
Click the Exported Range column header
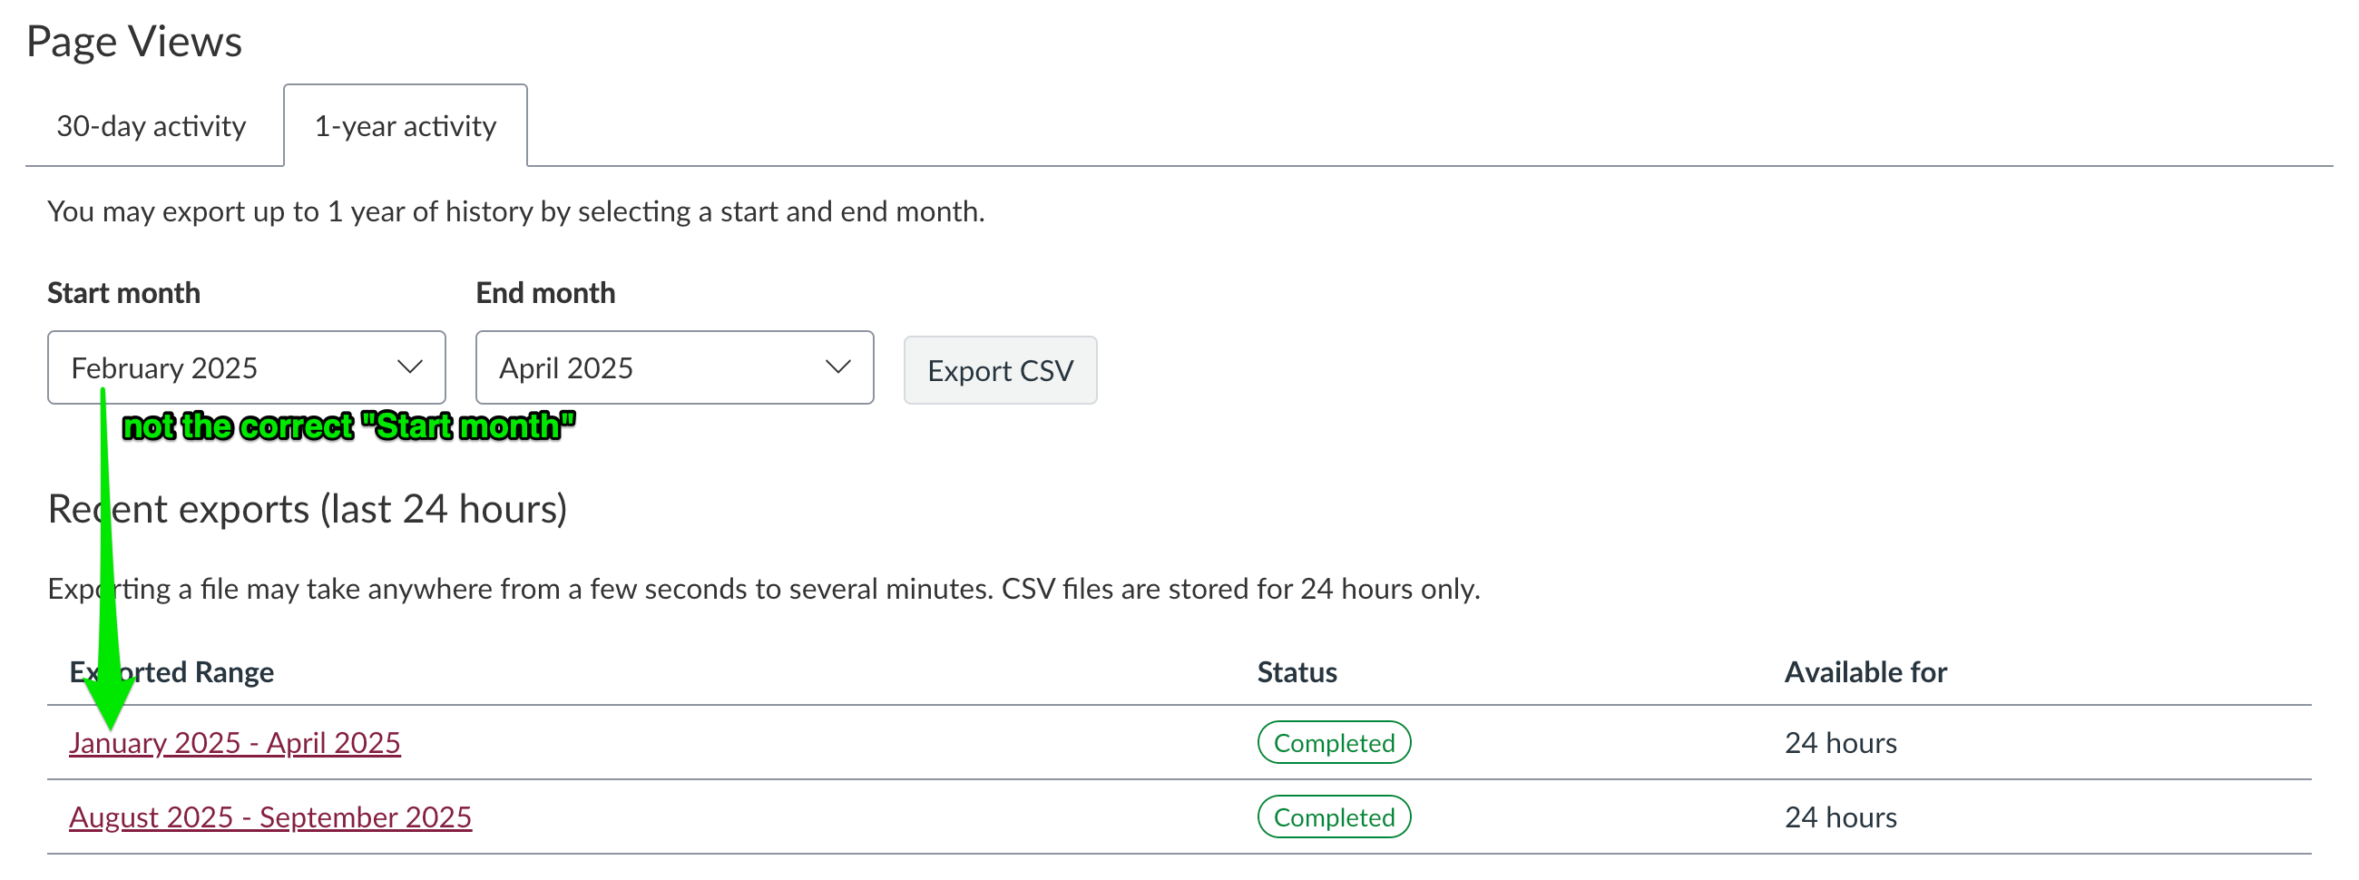(x=172, y=671)
